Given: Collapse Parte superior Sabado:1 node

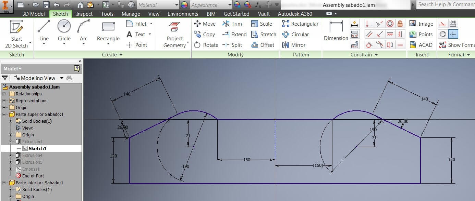Looking at the screenshot, I should [4, 114].
